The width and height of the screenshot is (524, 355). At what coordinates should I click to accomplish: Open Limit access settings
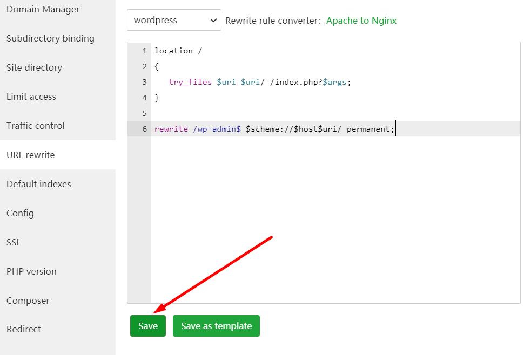pyautogui.click(x=31, y=97)
